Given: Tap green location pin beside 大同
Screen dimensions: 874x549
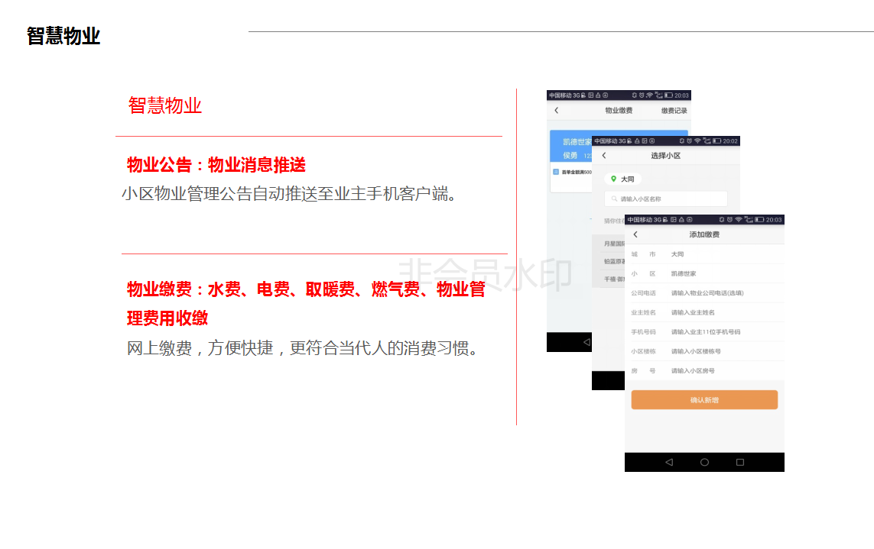Looking at the screenshot, I should tap(613, 179).
